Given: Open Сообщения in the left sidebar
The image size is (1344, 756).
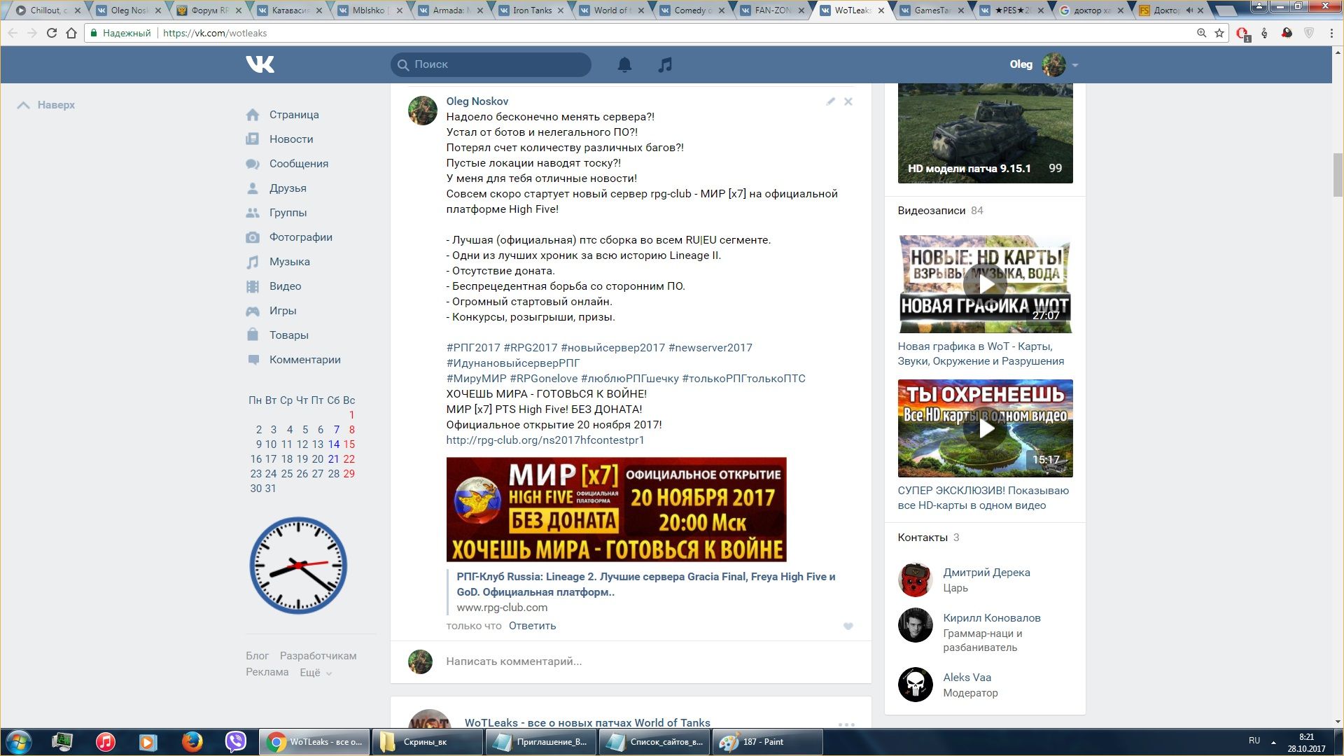Looking at the screenshot, I should pos(298,164).
